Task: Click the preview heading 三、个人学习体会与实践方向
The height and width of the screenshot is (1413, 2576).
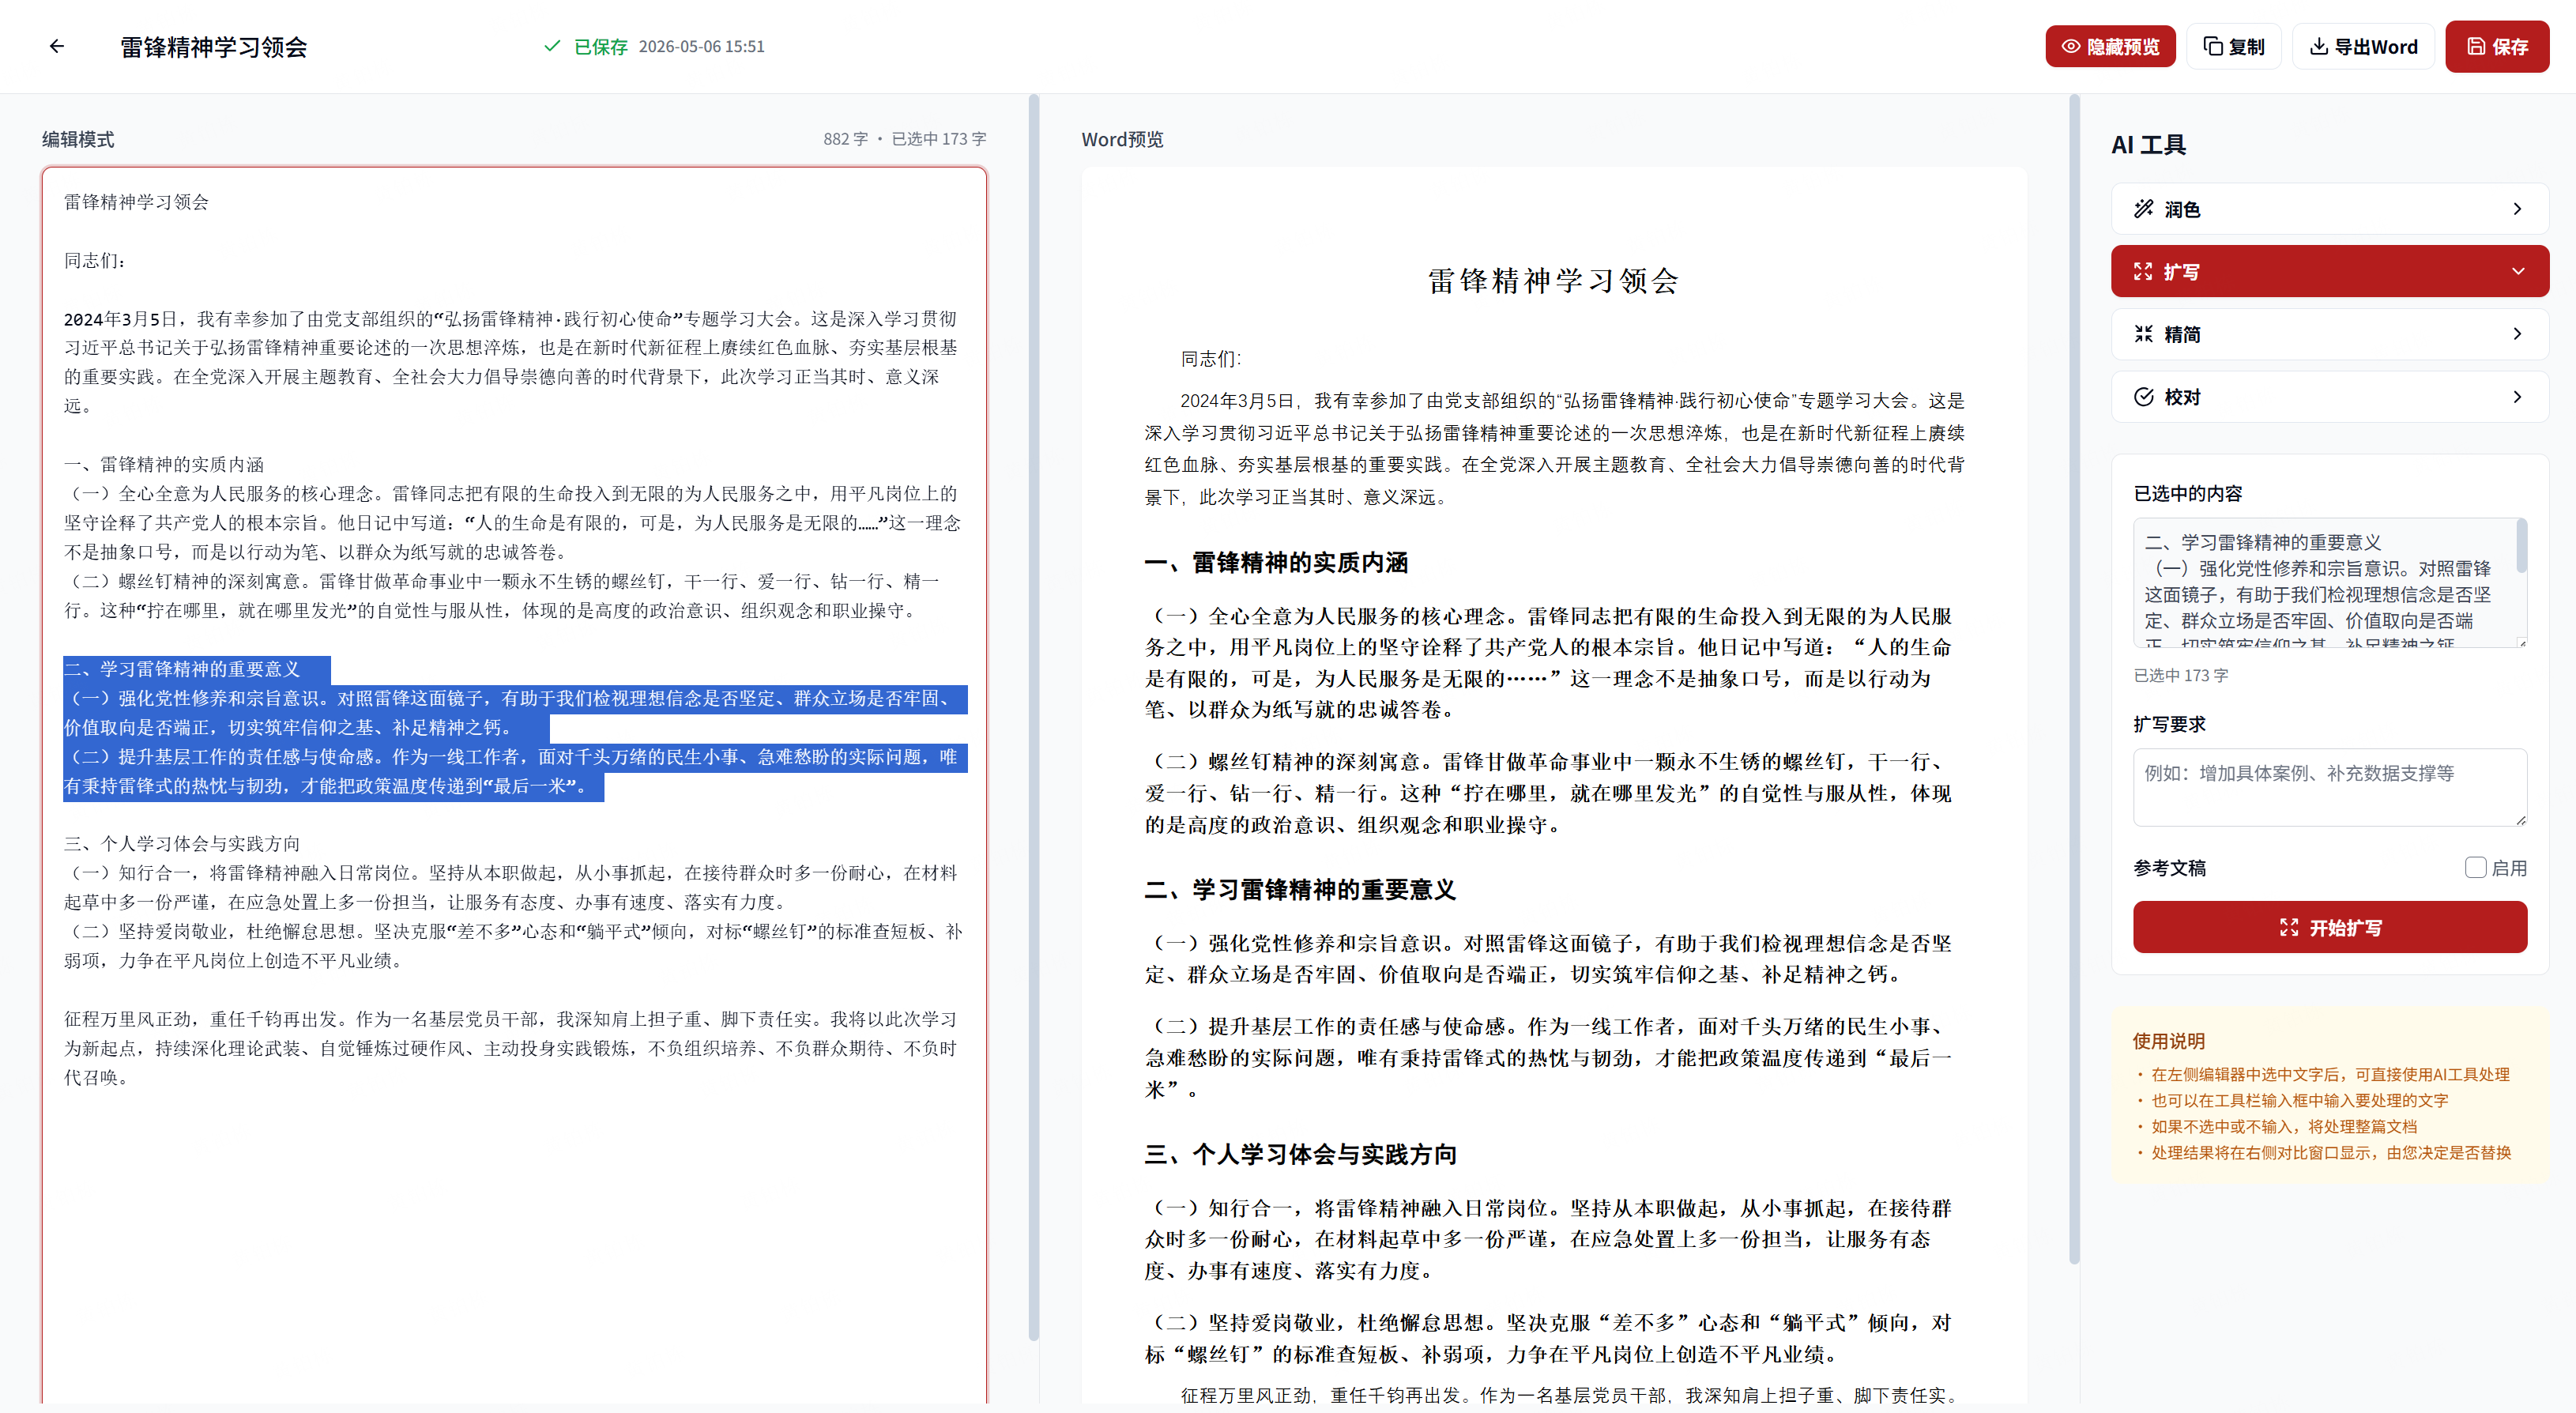Action: tap(1300, 1155)
